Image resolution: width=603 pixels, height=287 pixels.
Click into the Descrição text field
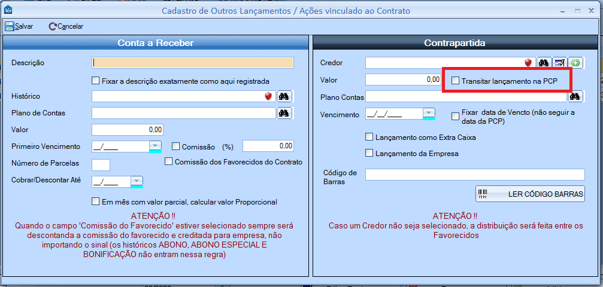coord(192,63)
